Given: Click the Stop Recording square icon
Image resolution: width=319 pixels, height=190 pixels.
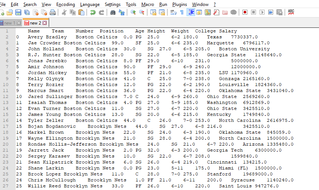Looking at the screenshot, I should click(253, 12).
